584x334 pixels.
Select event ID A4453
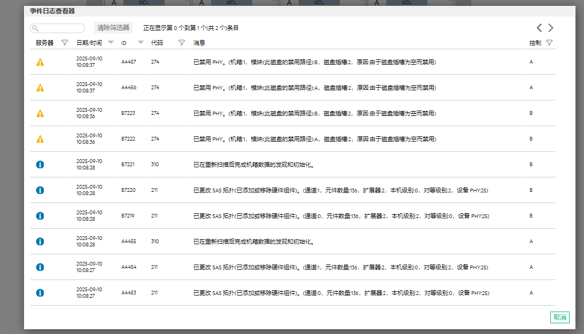pos(128,293)
